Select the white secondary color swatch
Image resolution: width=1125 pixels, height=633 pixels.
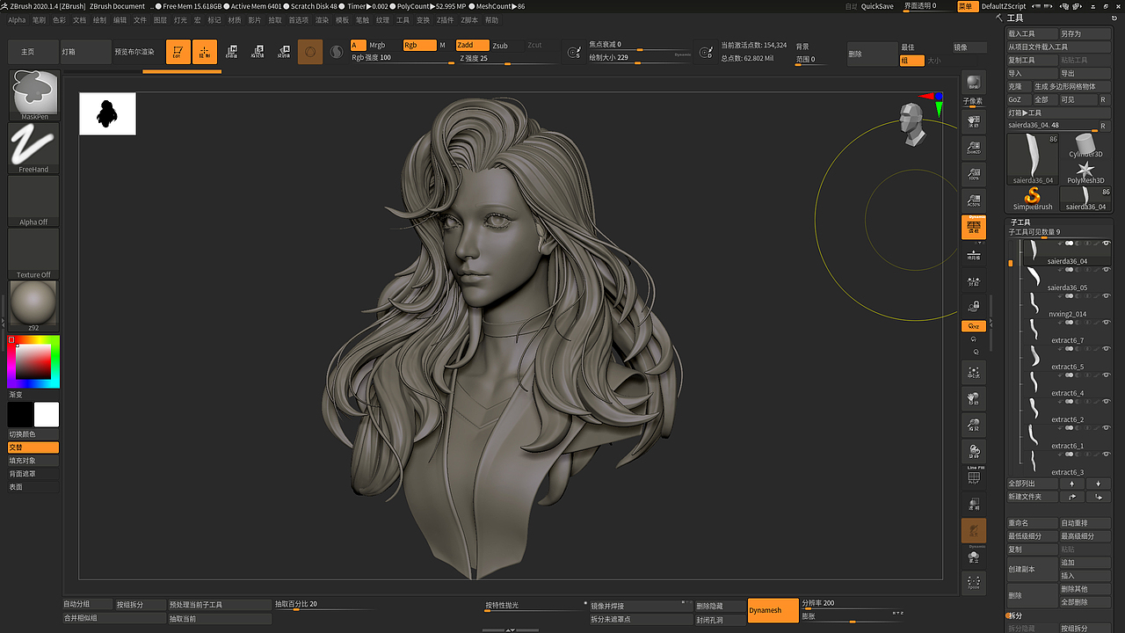pos(47,414)
